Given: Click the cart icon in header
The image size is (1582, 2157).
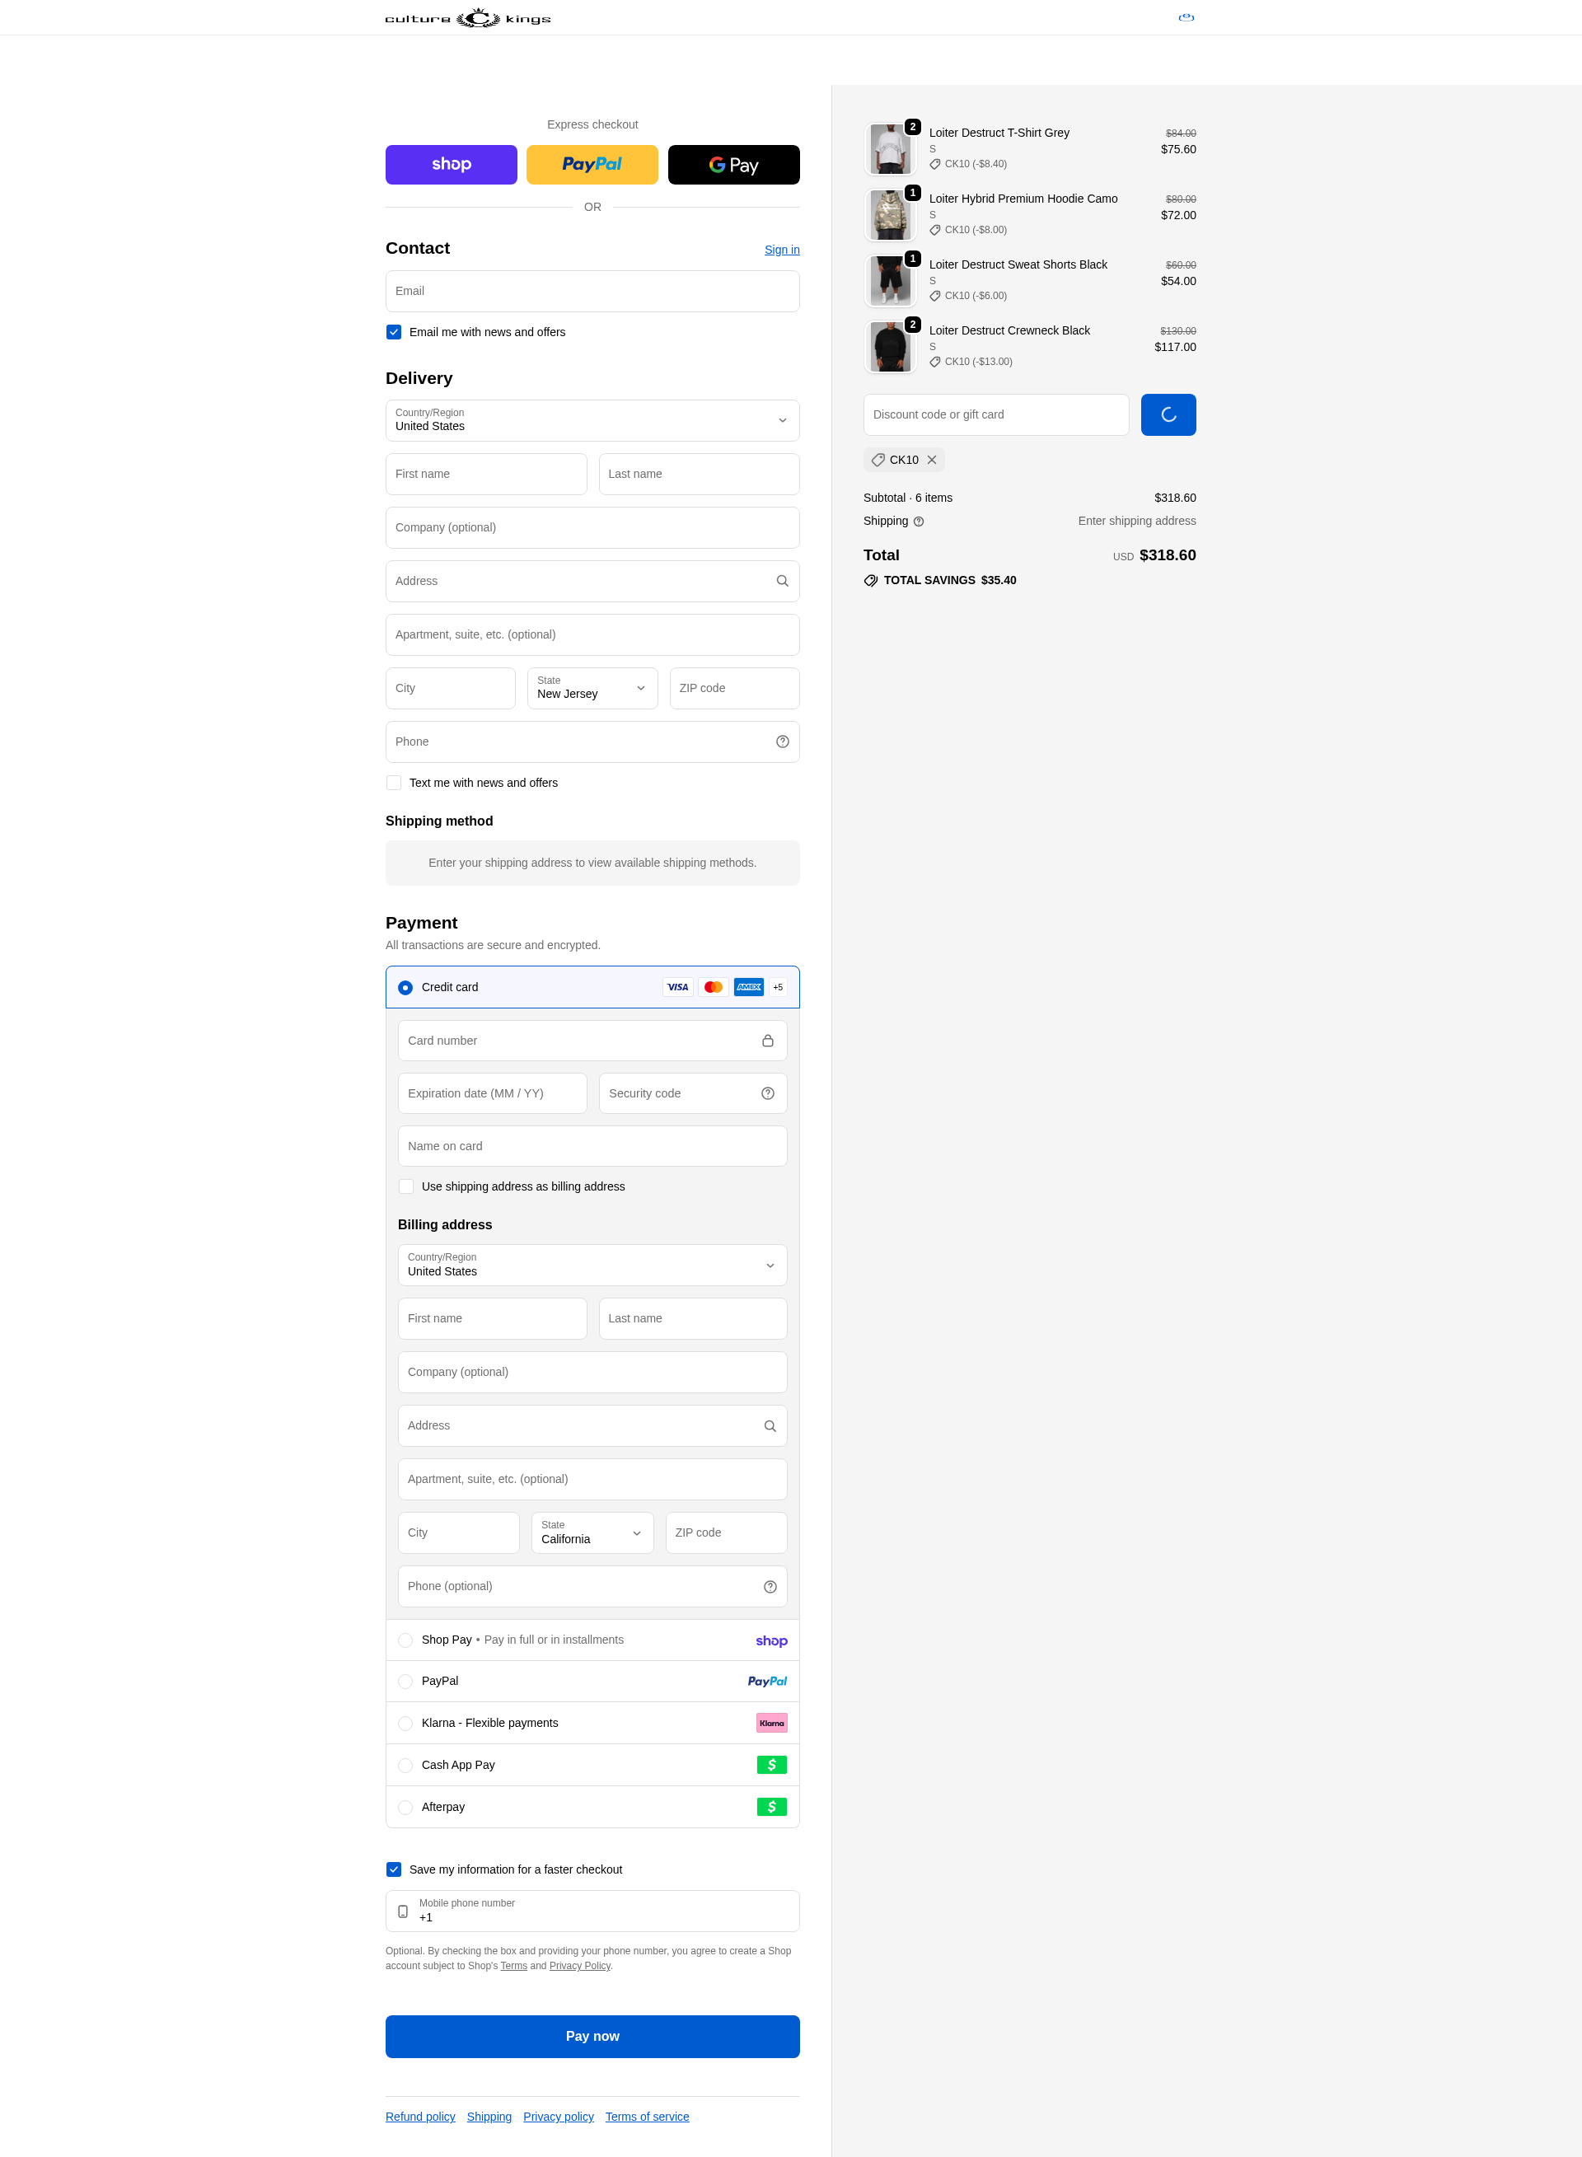Looking at the screenshot, I should [x=1186, y=17].
